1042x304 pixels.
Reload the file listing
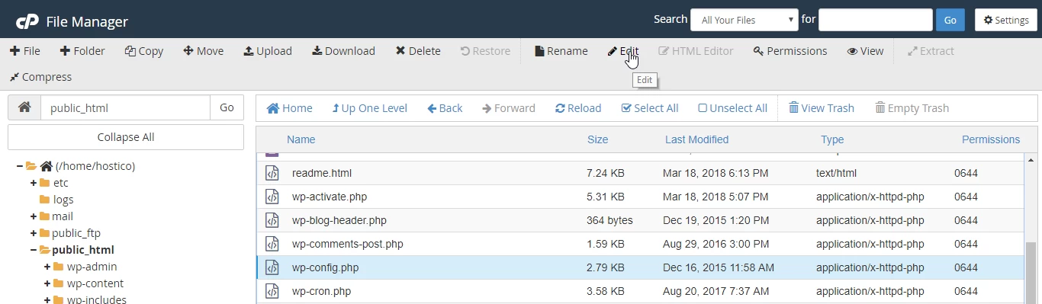pos(578,108)
